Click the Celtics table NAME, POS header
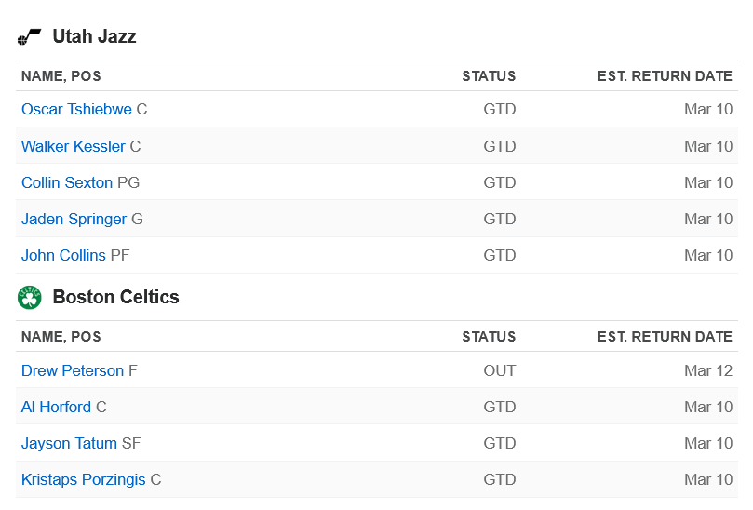 point(61,337)
